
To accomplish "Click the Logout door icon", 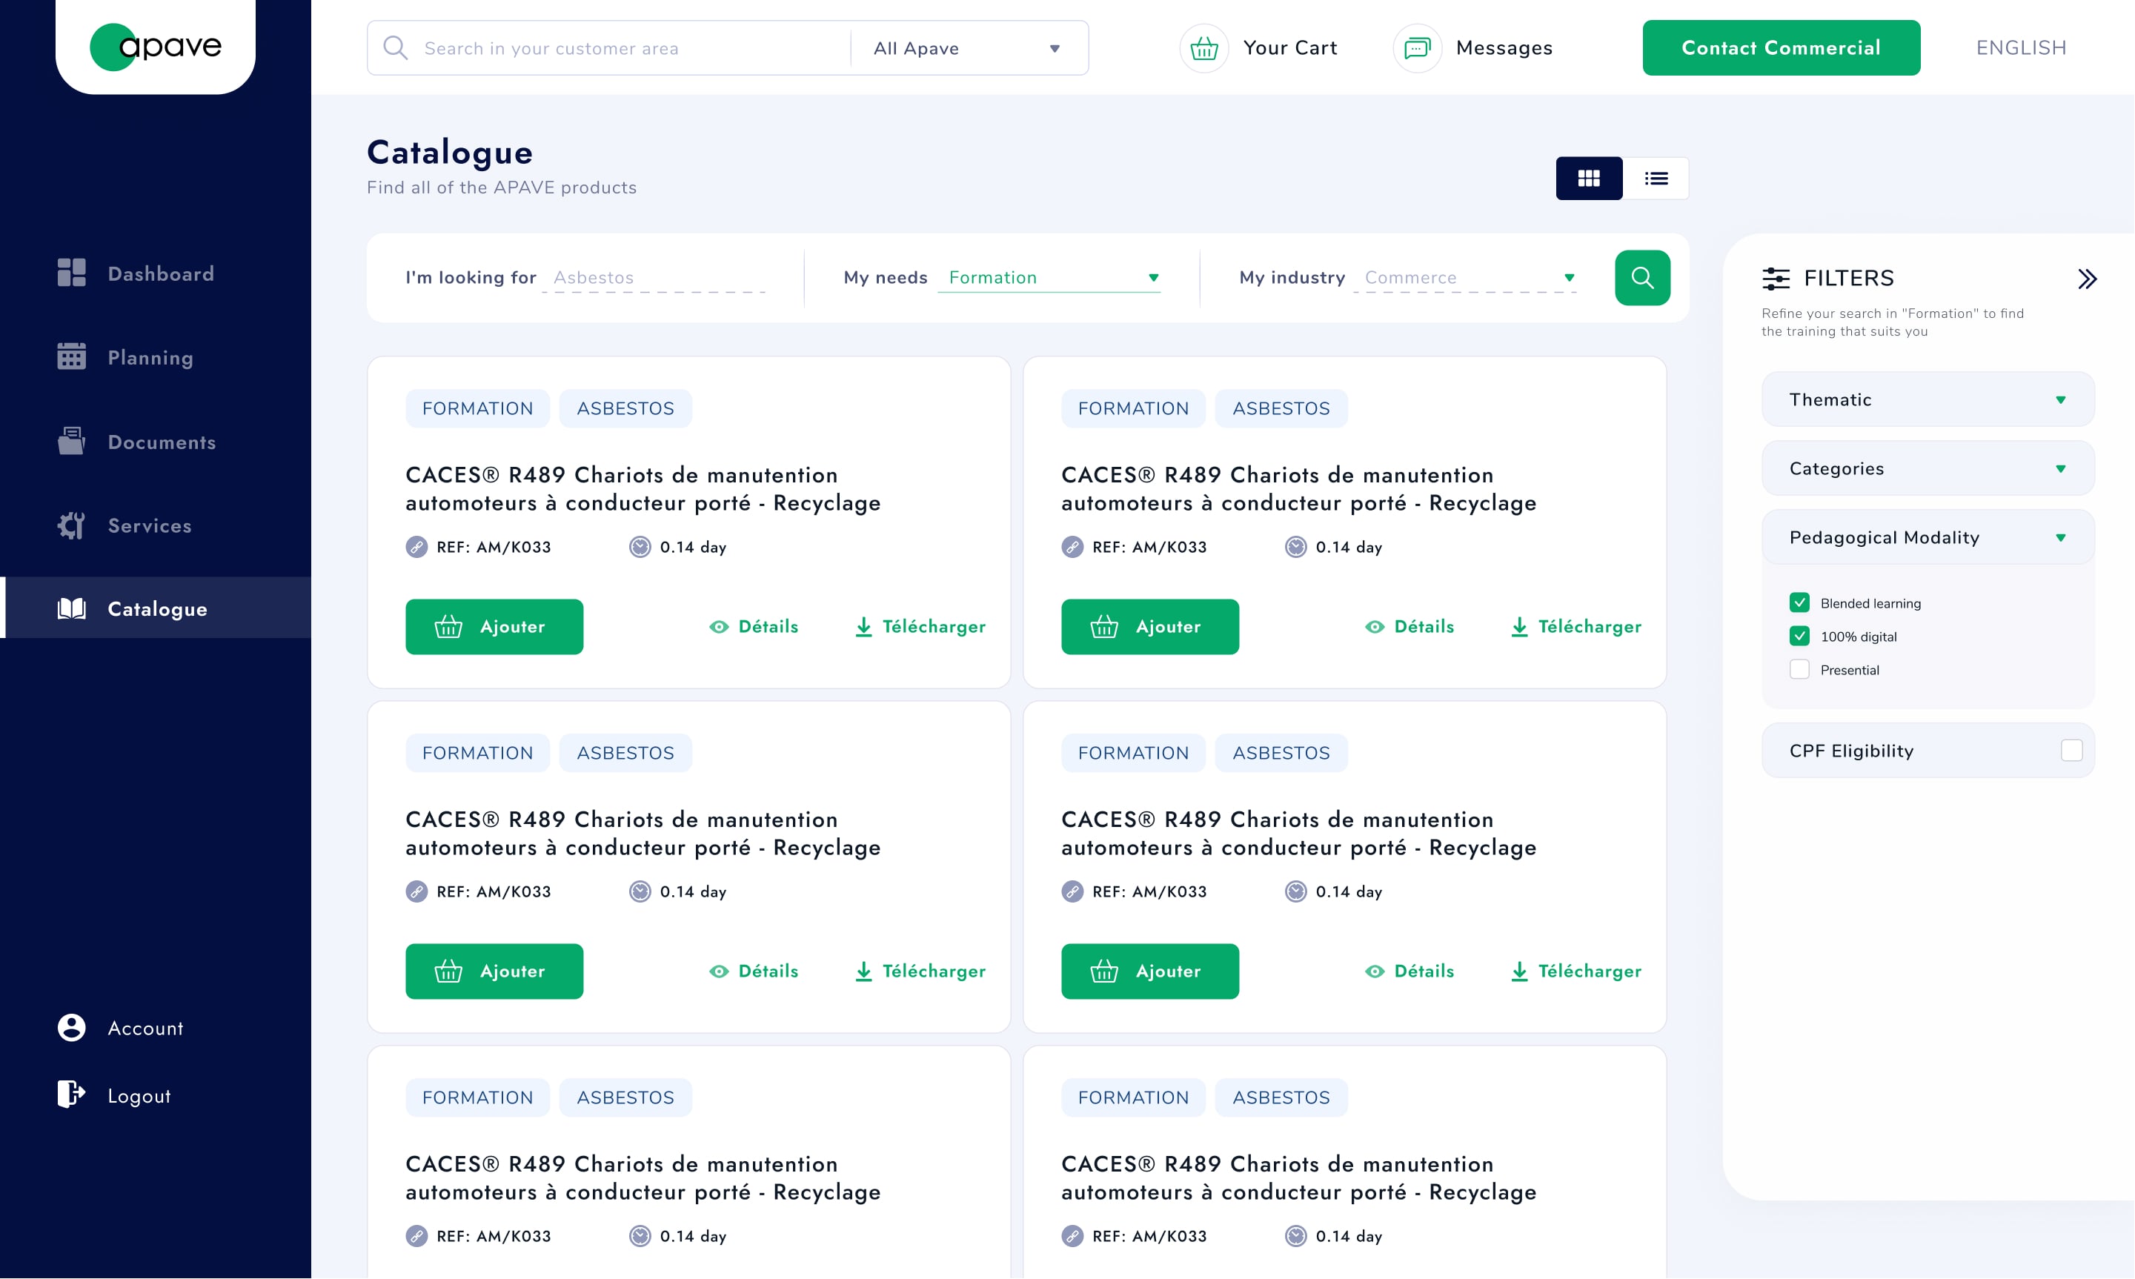I will click(x=72, y=1094).
